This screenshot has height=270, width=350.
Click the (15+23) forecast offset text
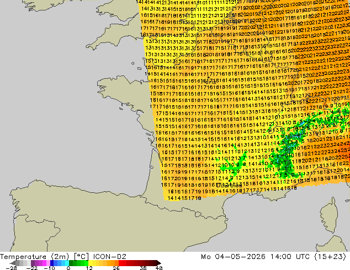[330, 257]
